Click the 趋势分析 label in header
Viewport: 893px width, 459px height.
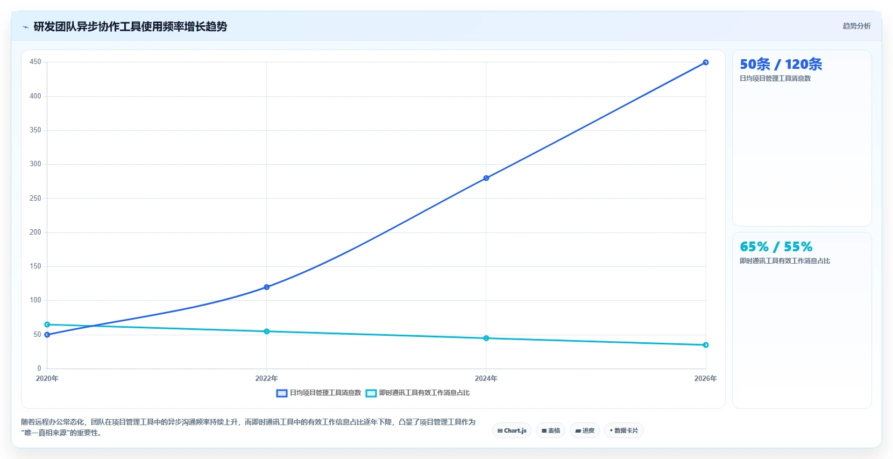856,26
